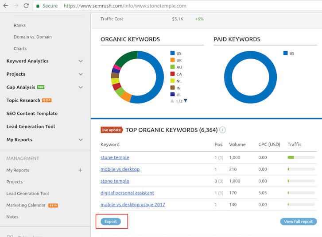Go back using browser back arrow

pos(6,6)
